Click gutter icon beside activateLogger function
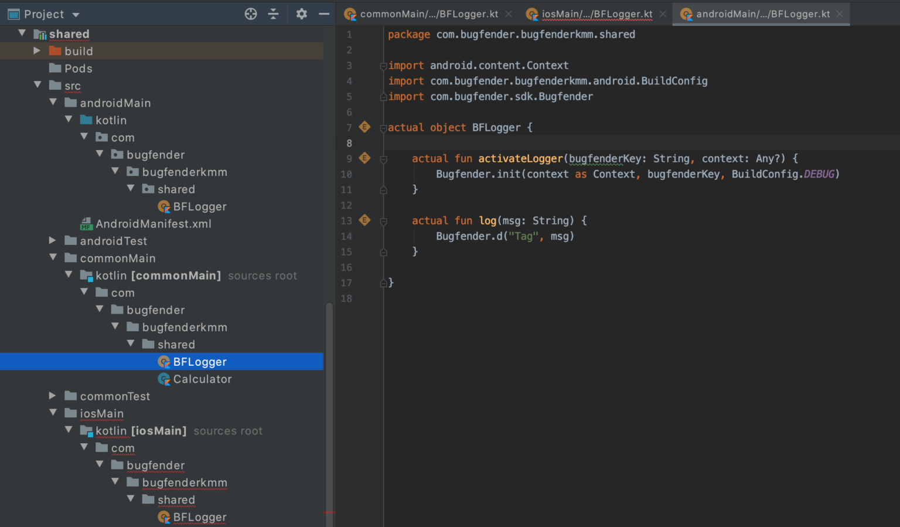Image resolution: width=900 pixels, height=527 pixels. click(x=364, y=158)
